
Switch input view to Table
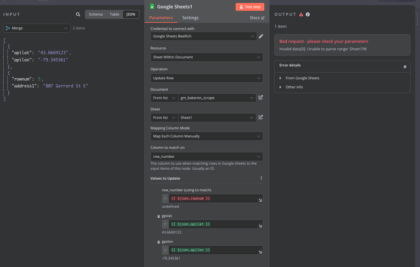[x=114, y=14]
